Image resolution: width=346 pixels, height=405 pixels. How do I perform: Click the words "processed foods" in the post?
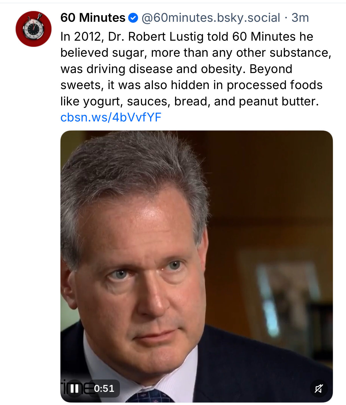tap(275, 85)
